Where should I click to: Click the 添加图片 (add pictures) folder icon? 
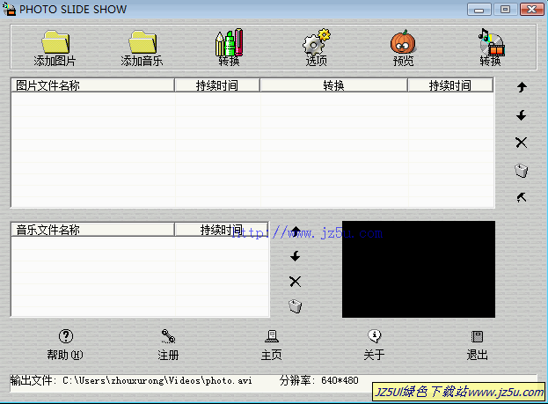coord(55,42)
